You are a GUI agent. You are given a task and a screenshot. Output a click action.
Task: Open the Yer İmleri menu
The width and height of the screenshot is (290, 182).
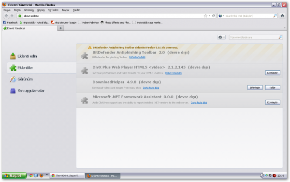click(53, 10)
